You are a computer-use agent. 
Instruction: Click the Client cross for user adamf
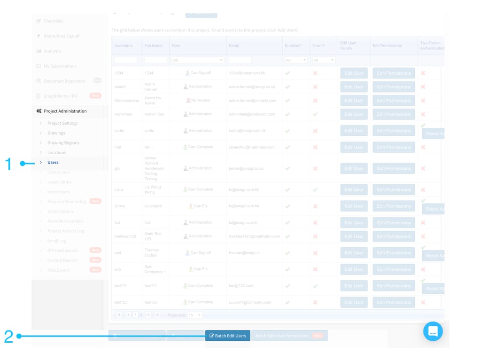pos(315,87)
